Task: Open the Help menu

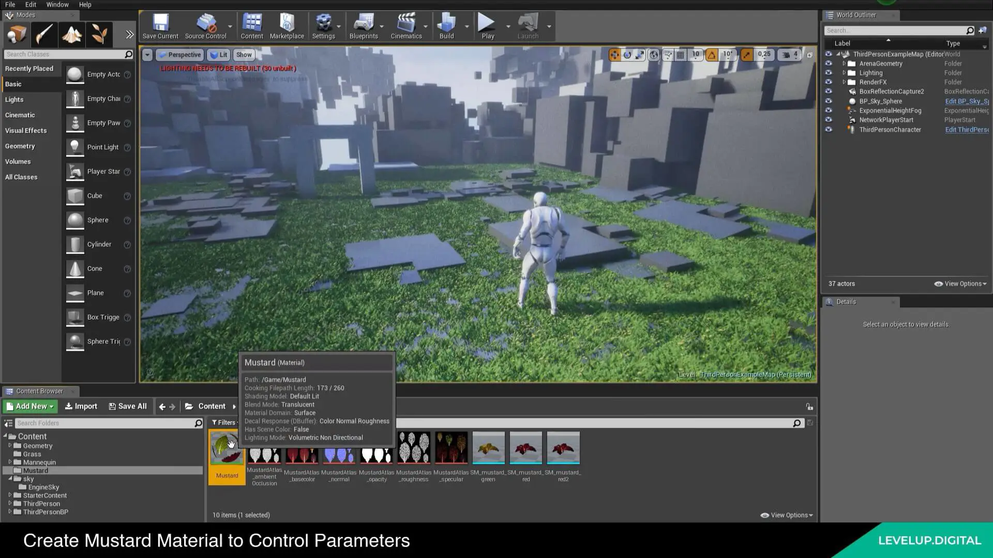Action: (85, 5)
